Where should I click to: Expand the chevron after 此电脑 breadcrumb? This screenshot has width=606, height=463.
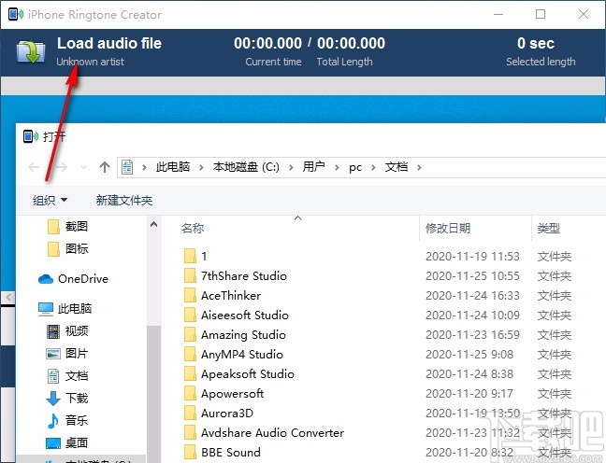[x=201, y=167]
